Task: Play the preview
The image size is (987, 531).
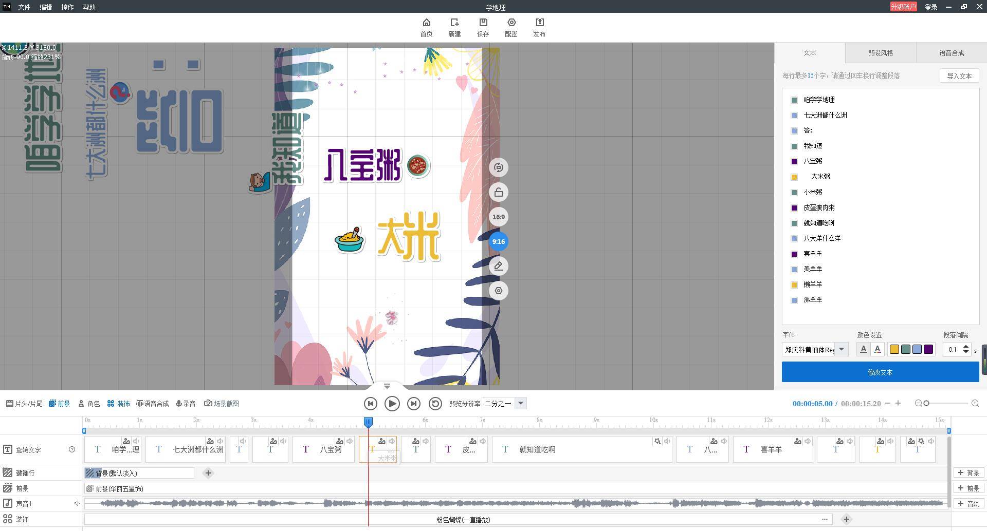Action: (392, 404)
